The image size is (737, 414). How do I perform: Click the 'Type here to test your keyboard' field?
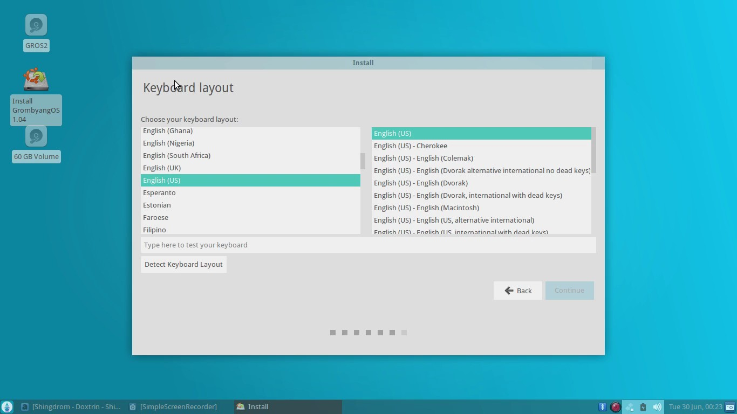click(368, 245)
